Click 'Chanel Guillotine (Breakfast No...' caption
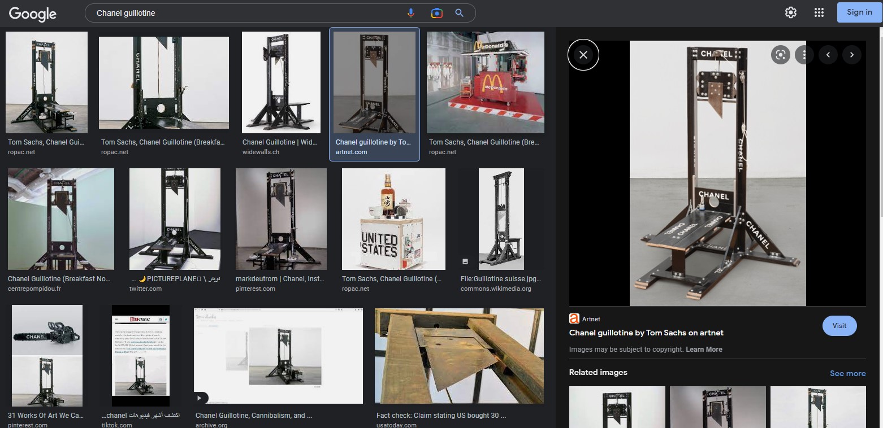The width and height of the screenshot is (883, 428). click(59, 279)
